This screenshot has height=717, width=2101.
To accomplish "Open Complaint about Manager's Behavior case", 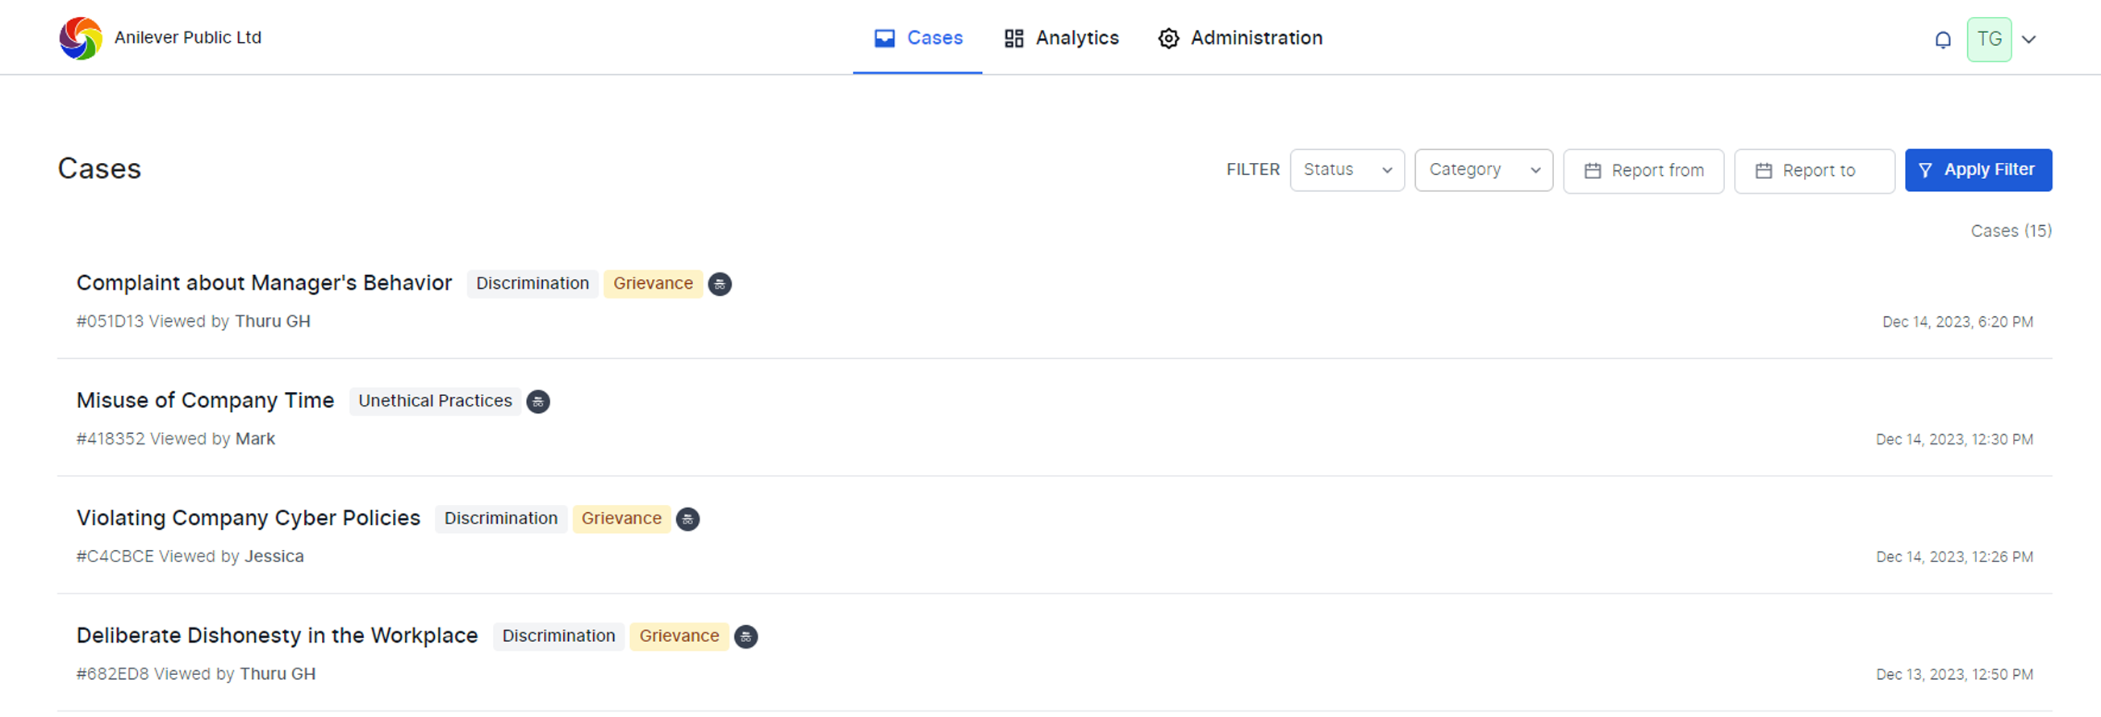I will [264, 283].
